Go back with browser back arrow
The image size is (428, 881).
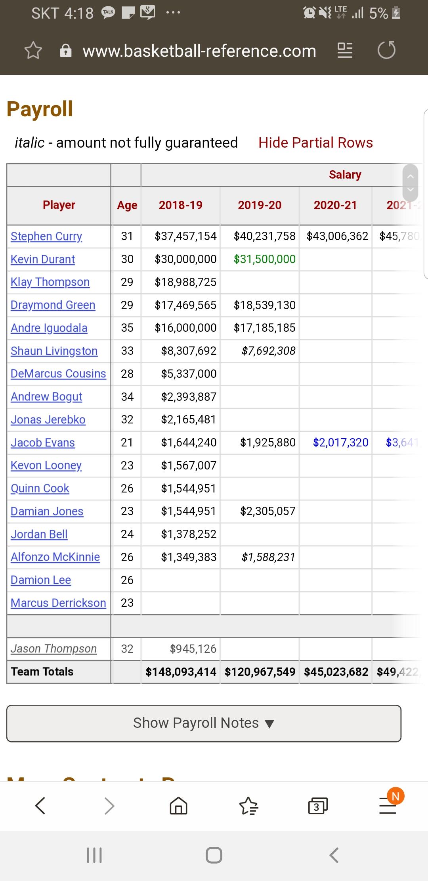[40, 806]
